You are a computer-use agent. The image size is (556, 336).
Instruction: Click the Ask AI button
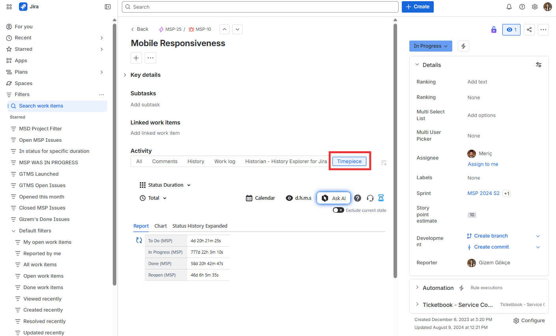[334, 198]
